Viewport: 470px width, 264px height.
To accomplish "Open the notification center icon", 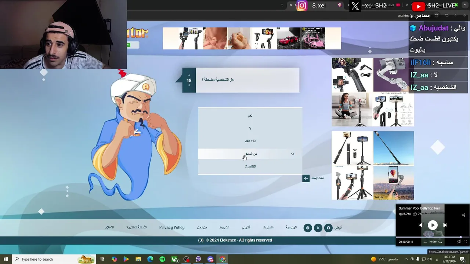I will click(462, 259).
